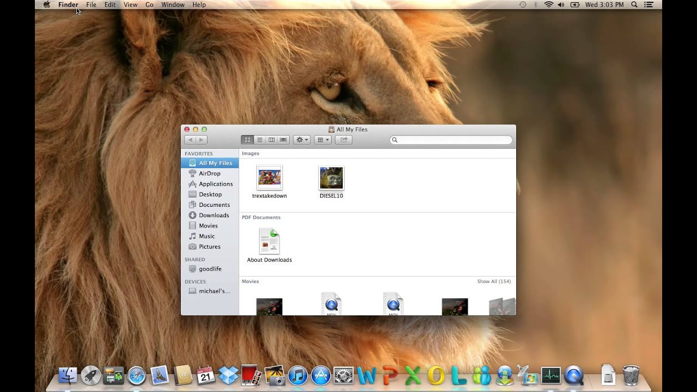Screen dimensions: 697x392
Task: Open the About Downloads PDF
Action: [x=269, y=240]
